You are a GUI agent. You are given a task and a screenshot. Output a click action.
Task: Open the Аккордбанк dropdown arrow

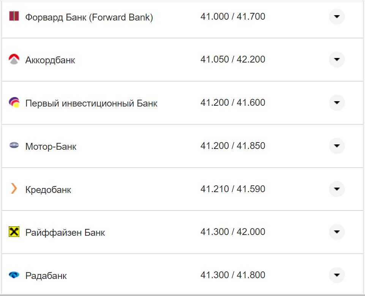click(337, 60)
